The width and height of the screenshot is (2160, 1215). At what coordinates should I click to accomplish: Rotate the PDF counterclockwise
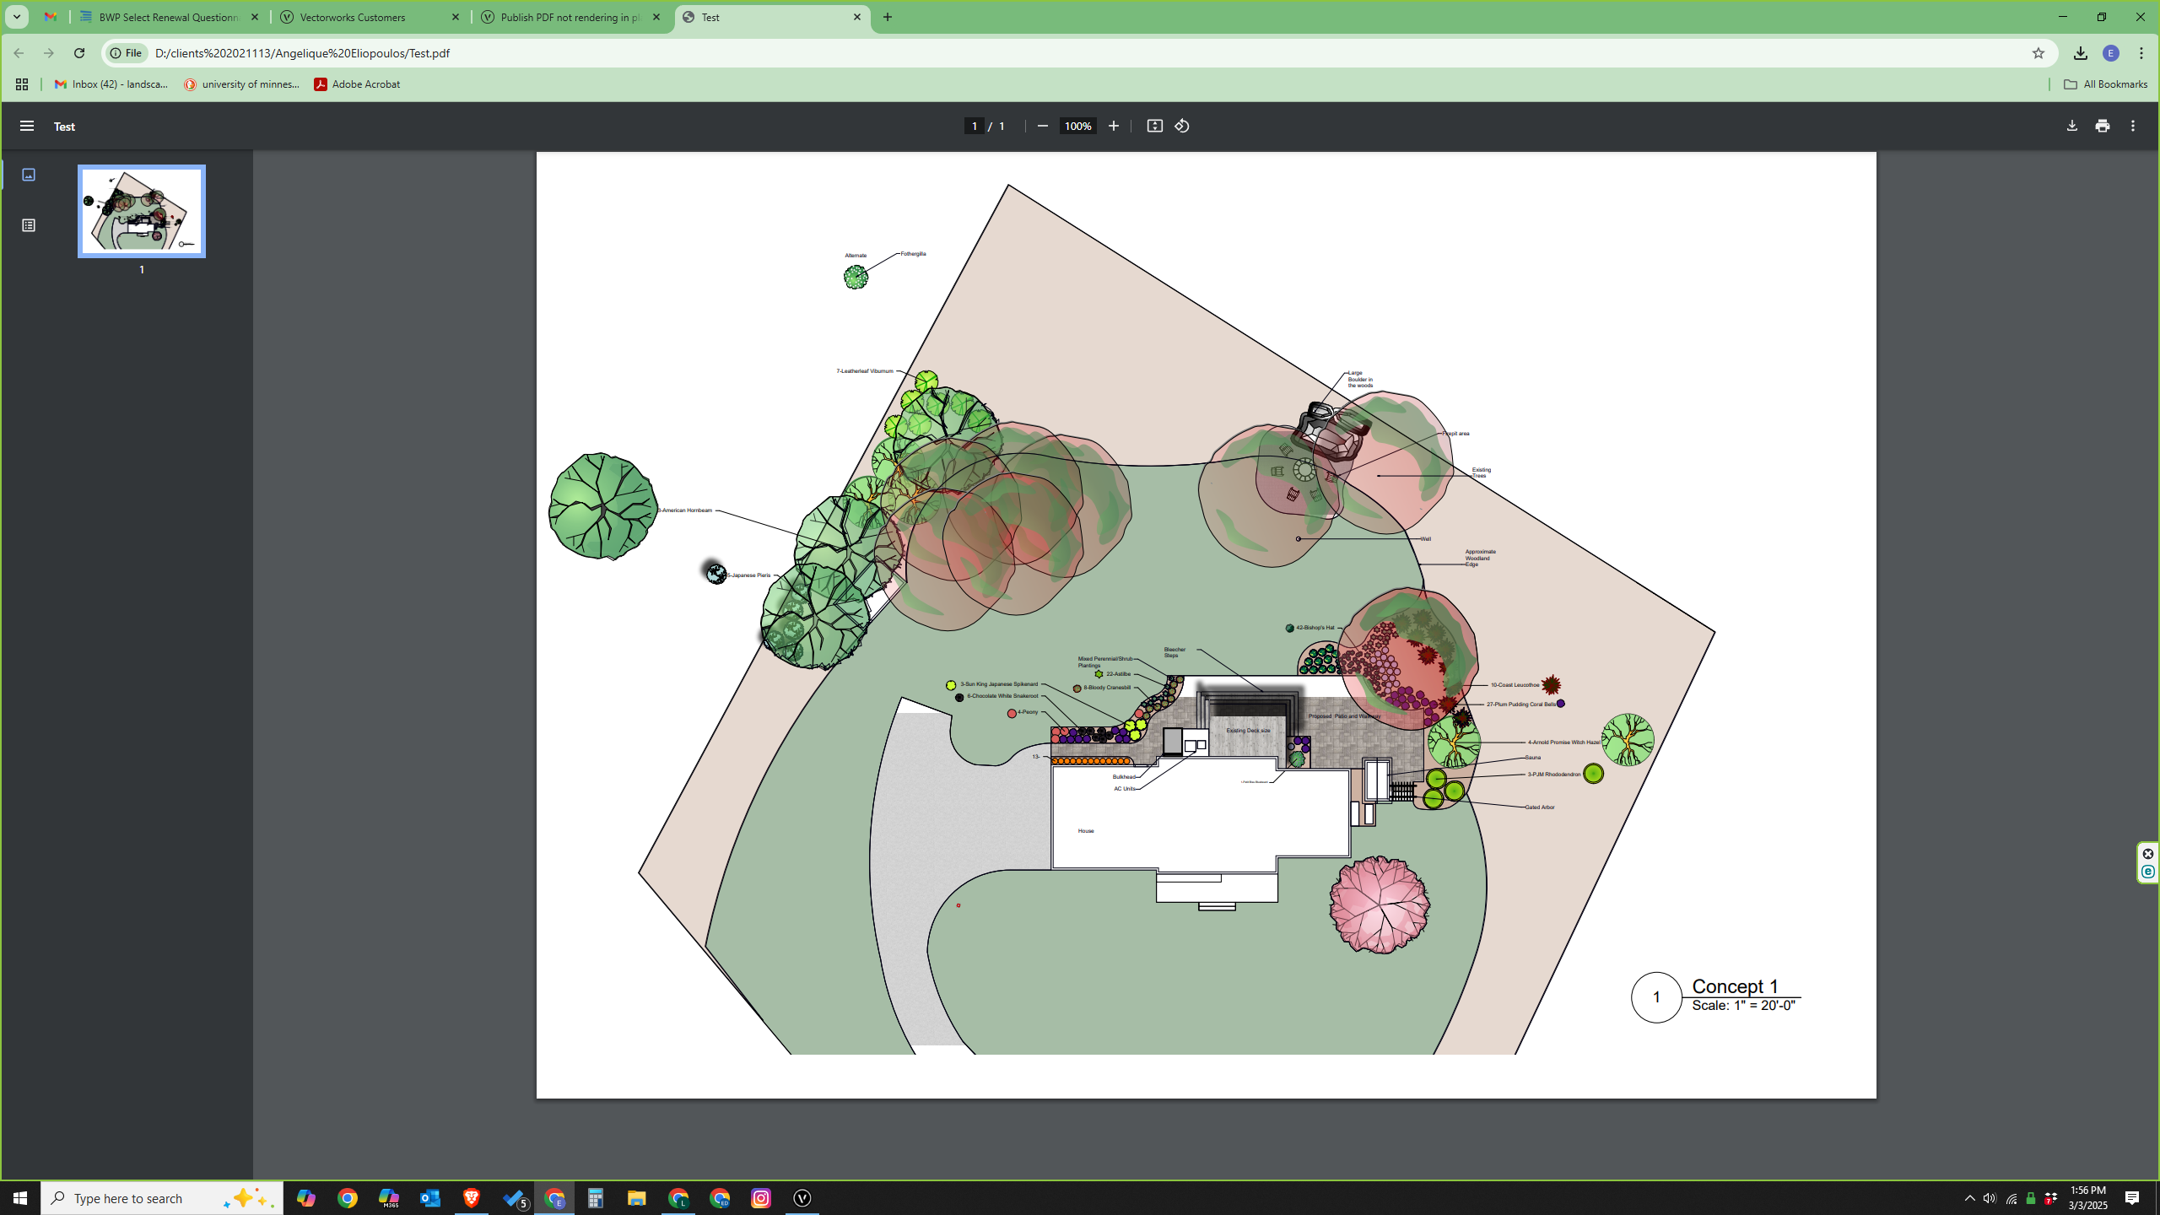1182,126
